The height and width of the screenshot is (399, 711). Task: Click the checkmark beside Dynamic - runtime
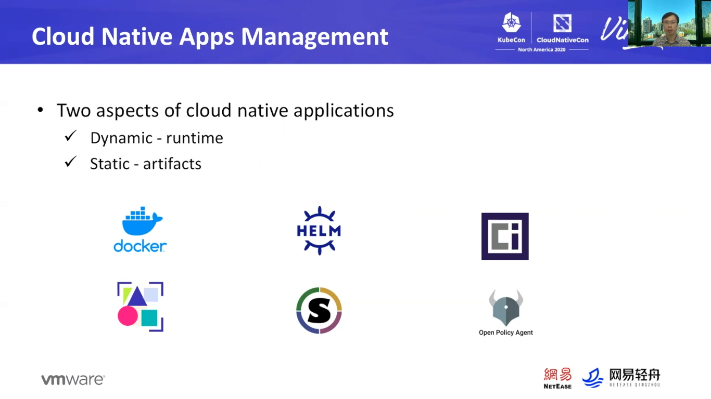(x=71, y=136)
